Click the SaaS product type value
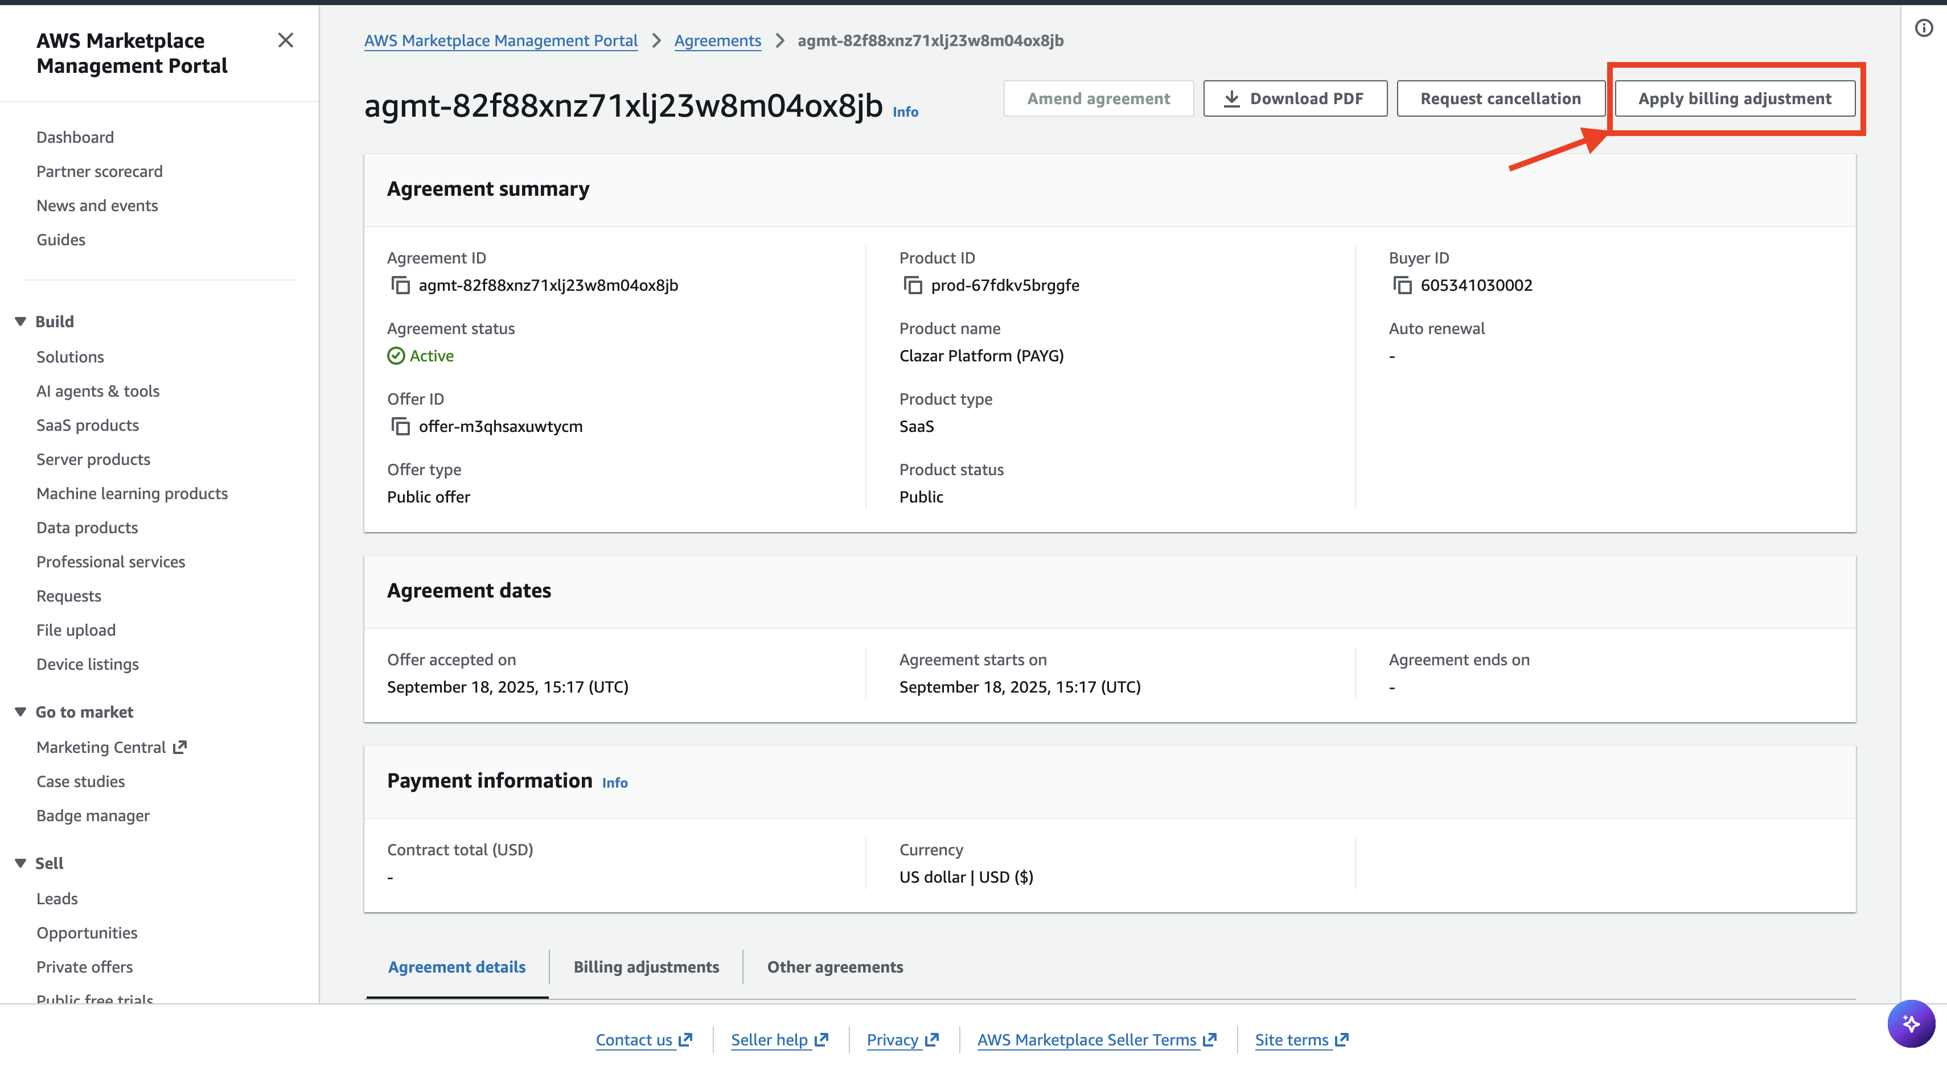Screen dimensions: 1947x1075 point(916,427)
